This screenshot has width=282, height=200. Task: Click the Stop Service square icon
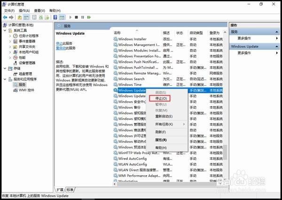tap(77, 17)
